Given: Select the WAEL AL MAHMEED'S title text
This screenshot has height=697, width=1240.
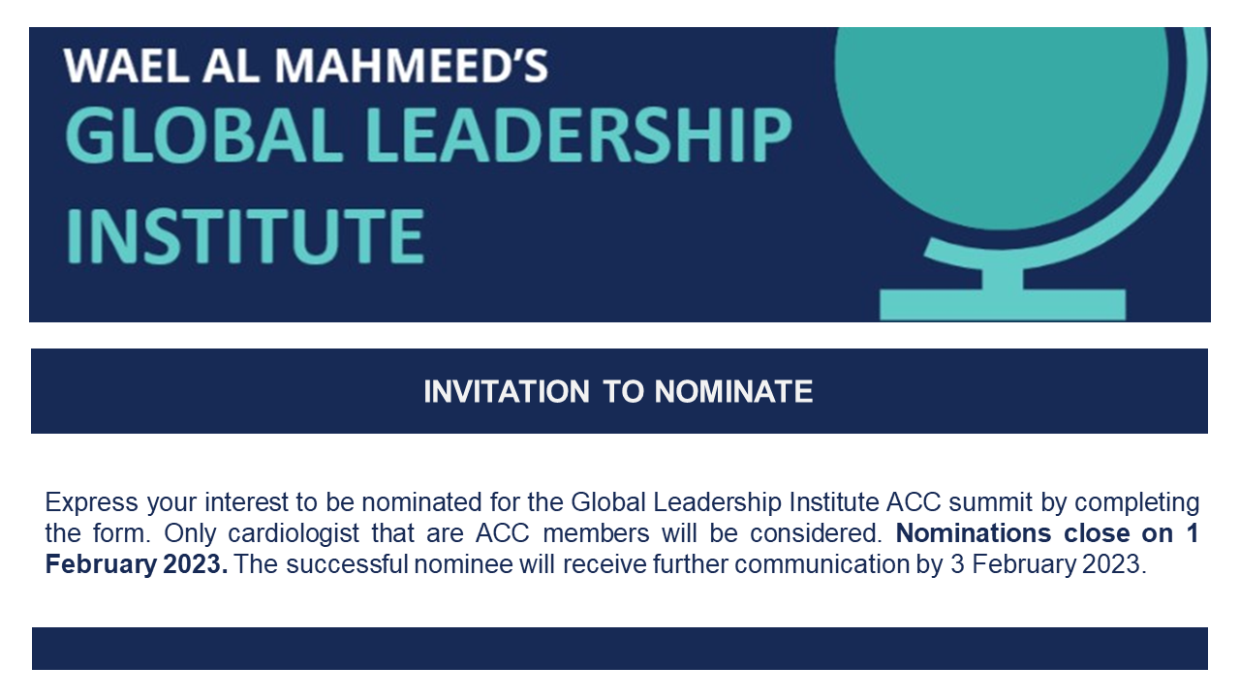Looking at the screenshot, I should coord(307,66).
